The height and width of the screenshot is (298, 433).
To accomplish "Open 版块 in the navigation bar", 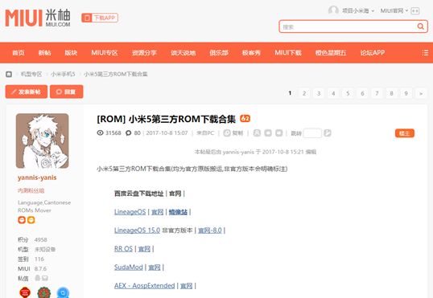I will (x=71, y=53).
